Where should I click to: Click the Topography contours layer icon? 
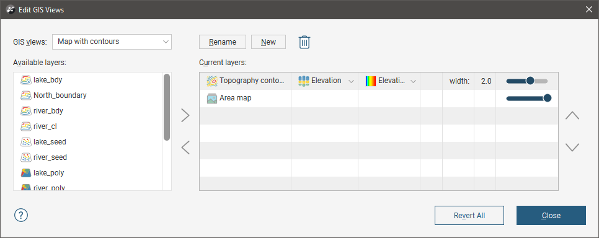click(x=212, y=81)
